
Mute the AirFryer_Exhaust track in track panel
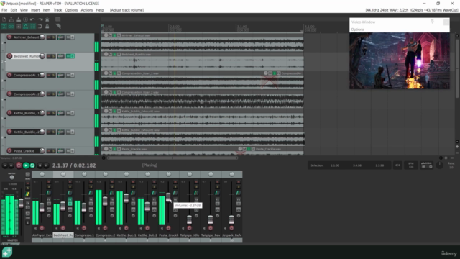(49, 37)
